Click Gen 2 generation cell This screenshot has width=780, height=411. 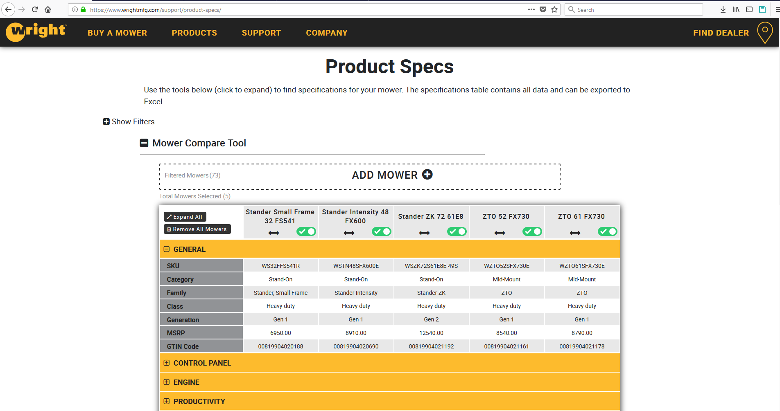pyautogui.click(x=431, y=319)
